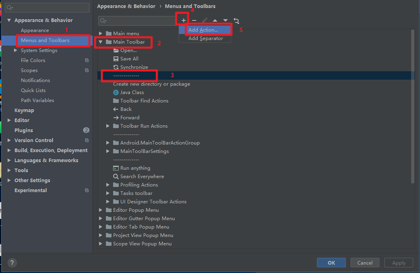Choose Add Action... from popup menu

pyautogui.click(x=205, y=30)
